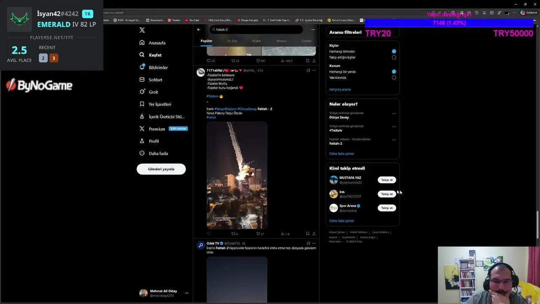Open Sohbet messages
This screenshot has width=540, height=304.
pos(151,80)
